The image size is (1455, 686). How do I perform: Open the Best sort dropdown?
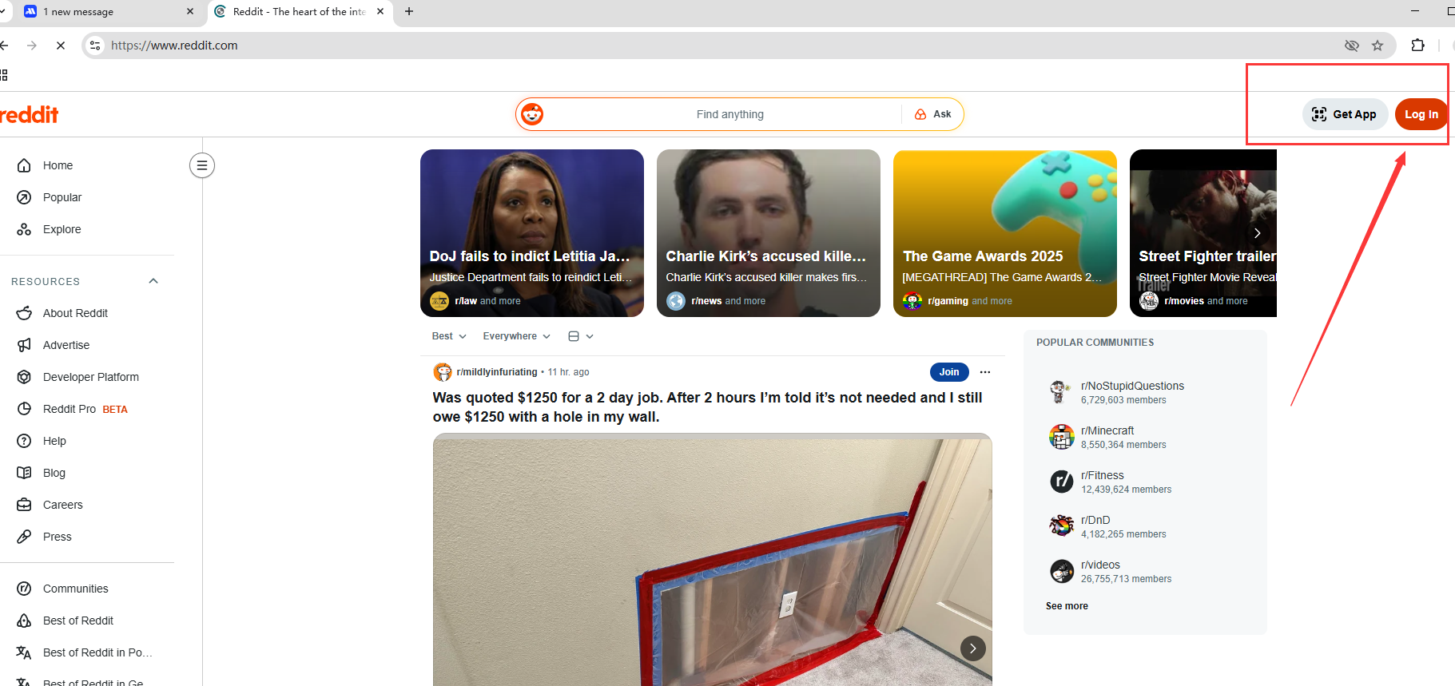click(x=448, y=336)
